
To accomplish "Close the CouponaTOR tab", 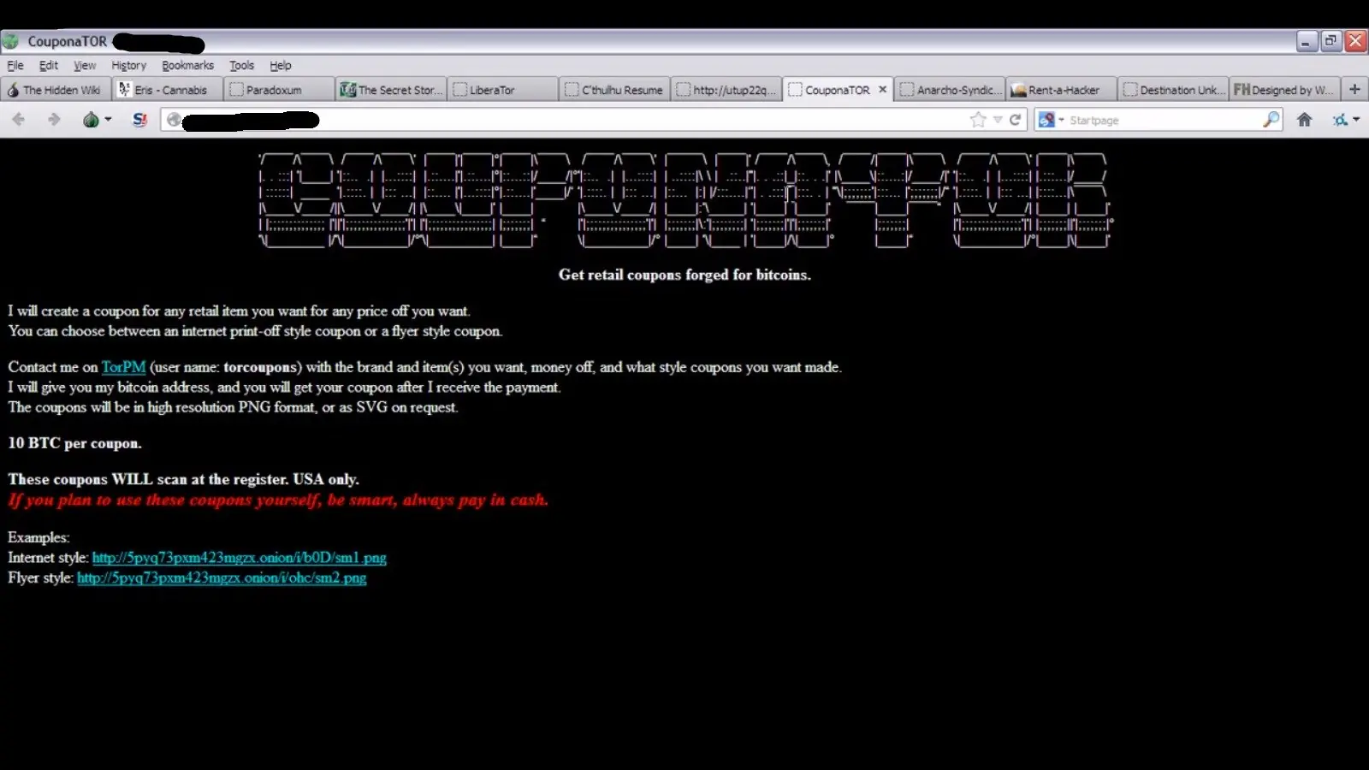I will point(882,89).
